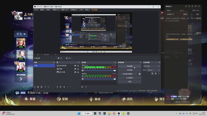
Task: Open OBS from Windows taskbar
Action: point(119,113)
